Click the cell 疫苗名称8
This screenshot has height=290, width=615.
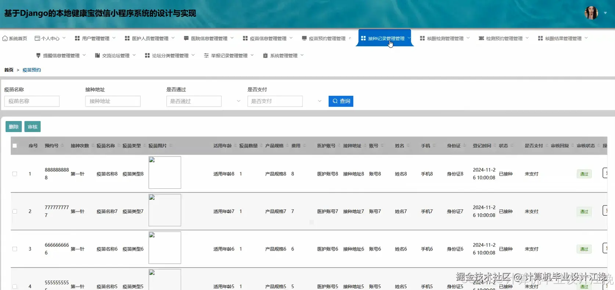point(107,174)
